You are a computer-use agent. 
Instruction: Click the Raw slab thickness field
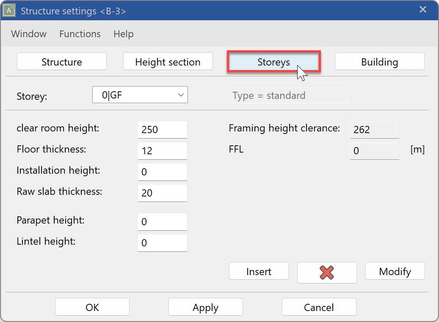click(x=162, y=193)
